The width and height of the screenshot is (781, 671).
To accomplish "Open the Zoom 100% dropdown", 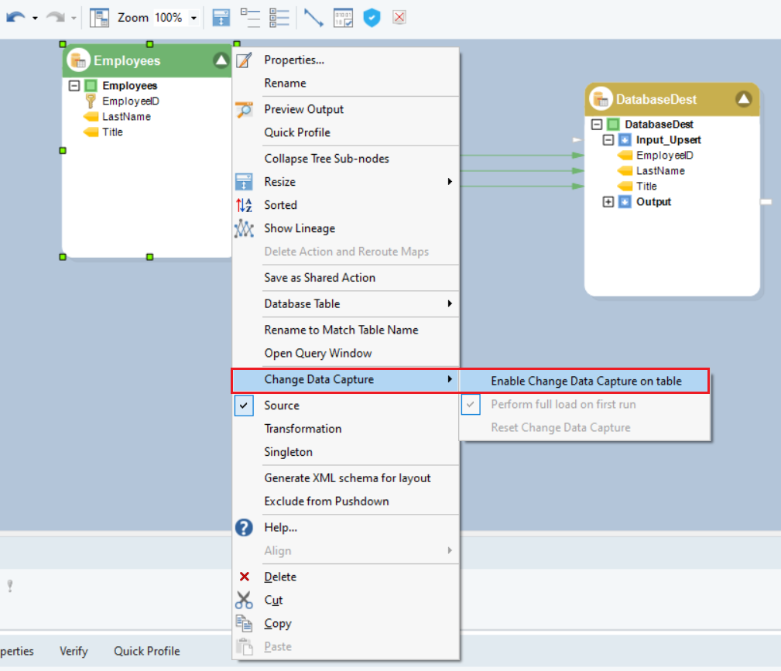I will tap(194, 18).
